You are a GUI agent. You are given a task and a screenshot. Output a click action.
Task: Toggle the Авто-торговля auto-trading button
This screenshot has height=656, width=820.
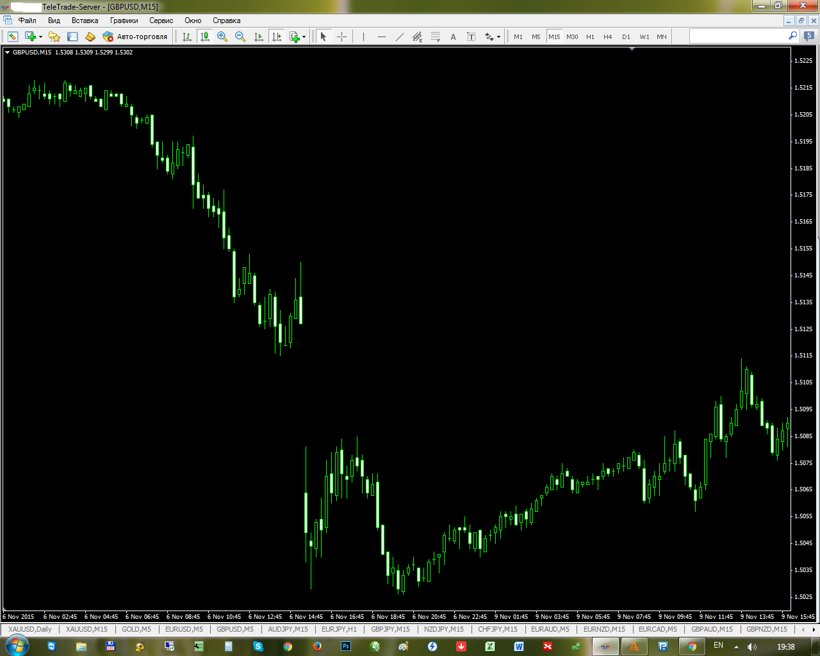click(135, 37)
